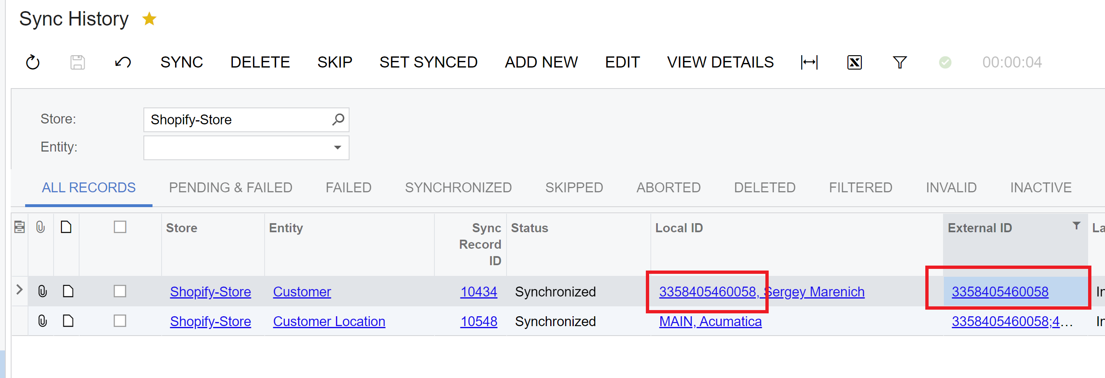Screen dimensions: 1105x378
Task: Open note for Customer row
Action: point(68,292)
